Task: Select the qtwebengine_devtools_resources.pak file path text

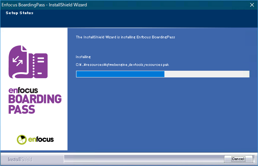Action: click(122, 65)
